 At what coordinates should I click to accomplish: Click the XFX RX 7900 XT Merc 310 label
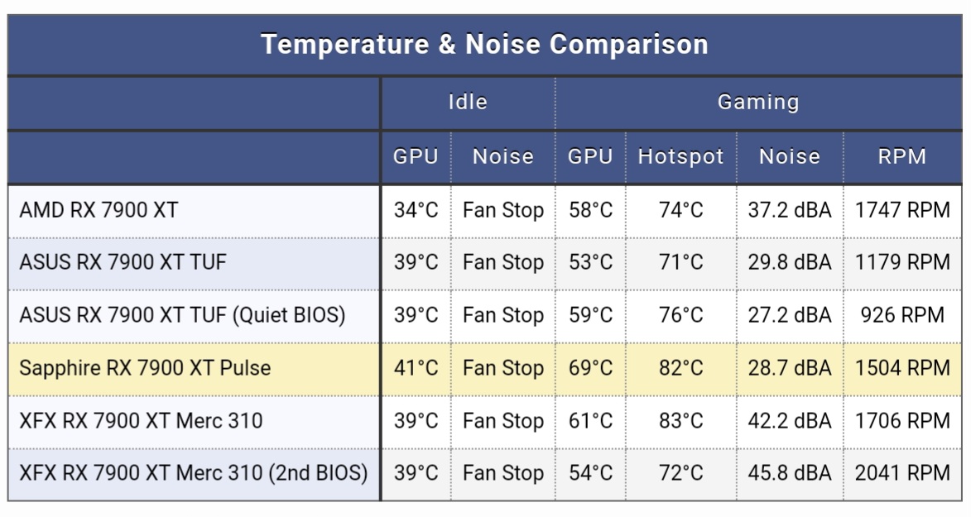pyautogui.click(x=141, y=421)
